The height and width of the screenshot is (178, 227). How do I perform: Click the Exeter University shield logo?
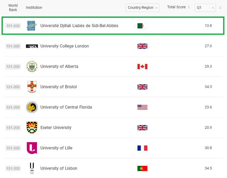click(x=32, y=127)
